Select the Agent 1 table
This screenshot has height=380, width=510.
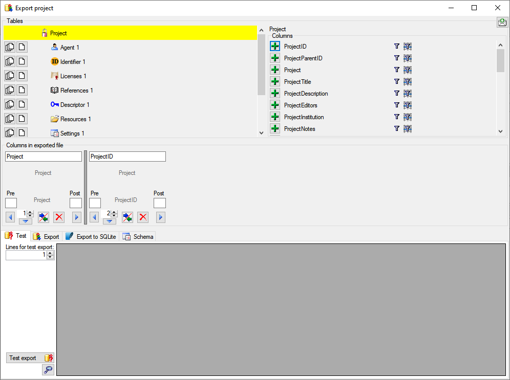[x=70, y=48]
